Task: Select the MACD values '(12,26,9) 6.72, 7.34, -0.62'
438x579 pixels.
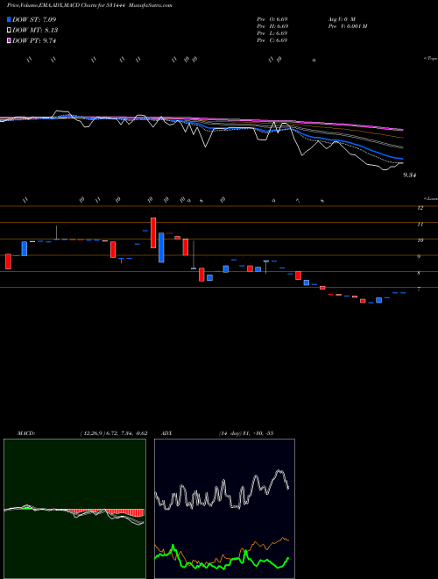Action: point(114,433)
